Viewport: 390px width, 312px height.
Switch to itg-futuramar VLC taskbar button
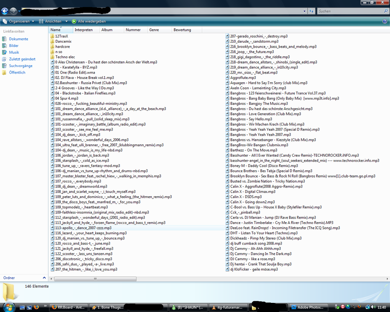[229, 307]
